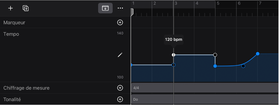Image resolution: width=279 pixels, height=105 pixels.
Task: Add a time signature via Chiffrage de mesure plus
Action: [120, 88]
